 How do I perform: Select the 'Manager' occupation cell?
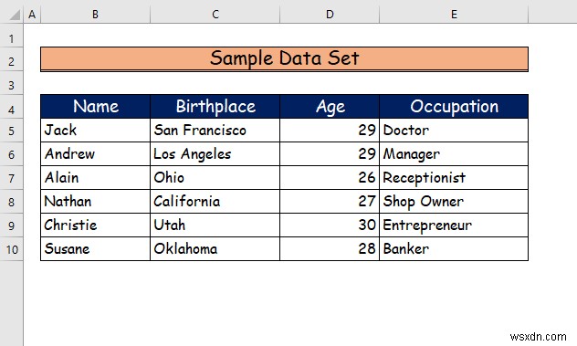(454, 154)
